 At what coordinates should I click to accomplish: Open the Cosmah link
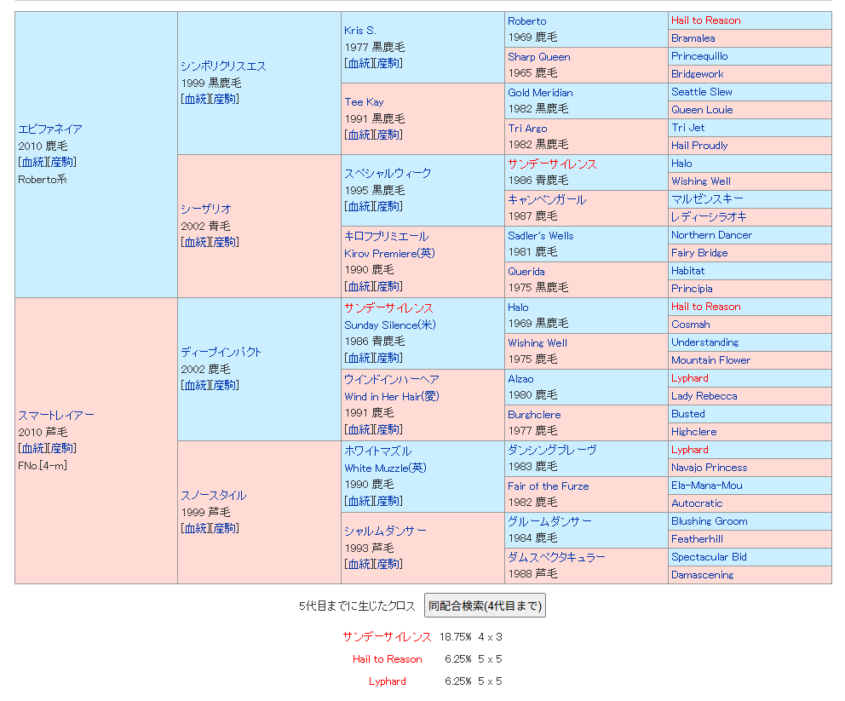(690, 325)
